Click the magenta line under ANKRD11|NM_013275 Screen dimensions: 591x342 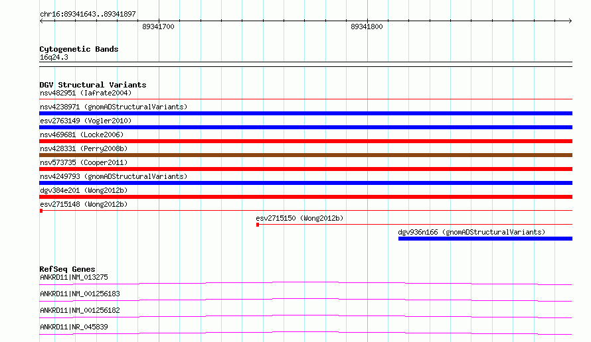(305, 282)
